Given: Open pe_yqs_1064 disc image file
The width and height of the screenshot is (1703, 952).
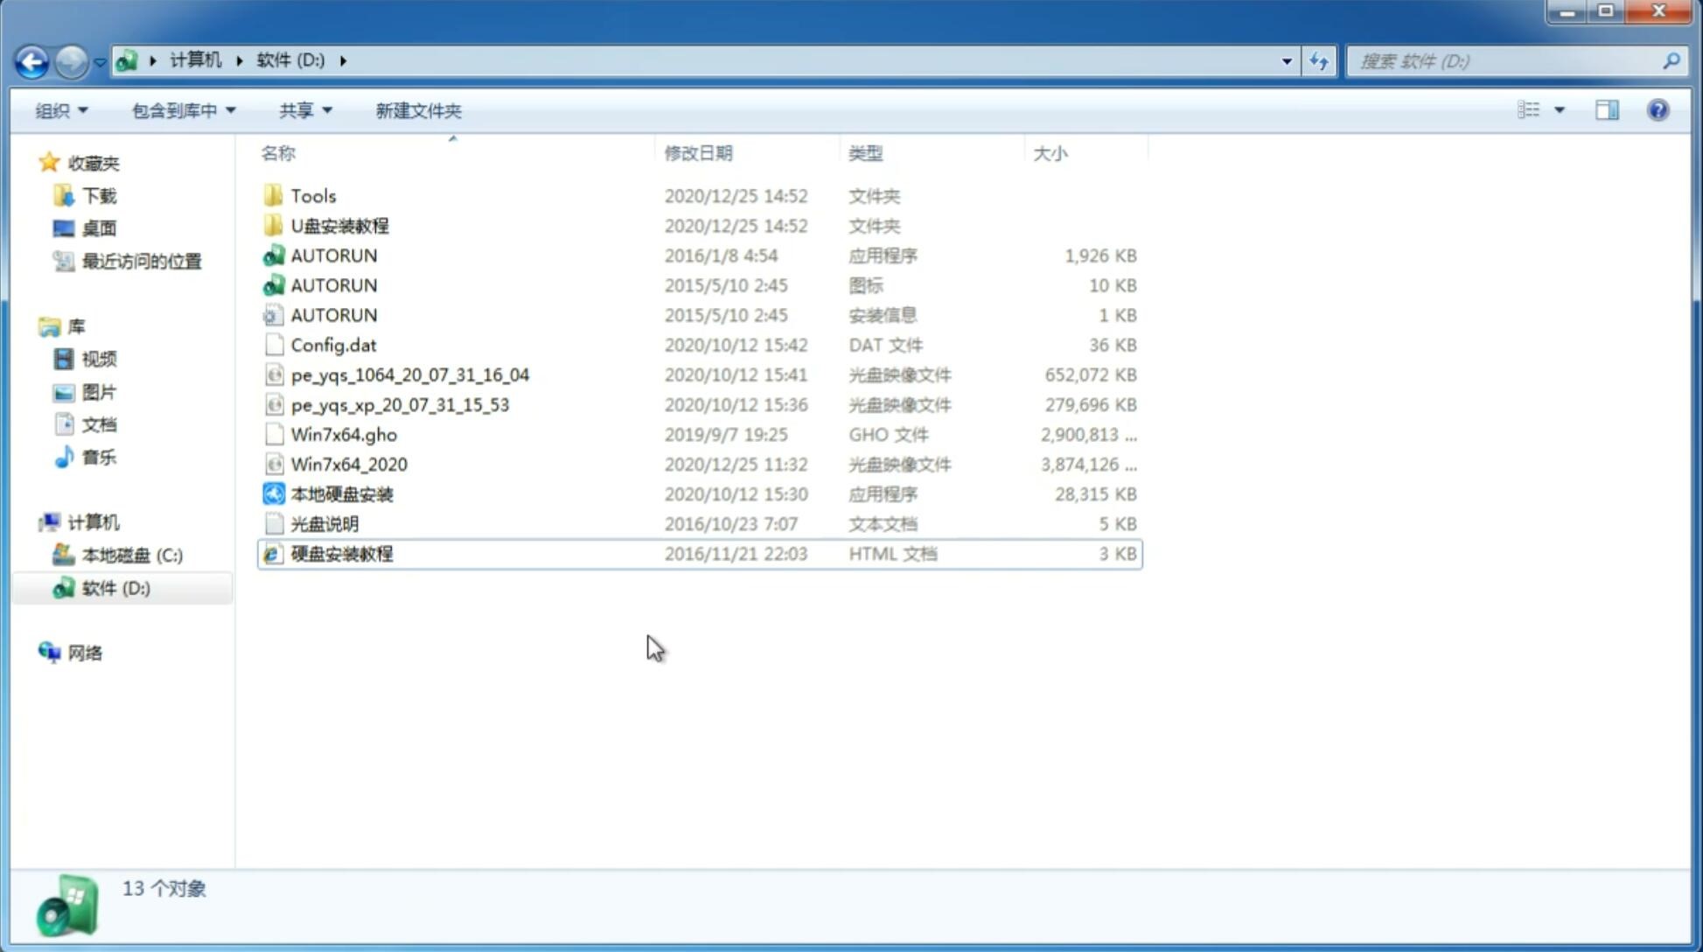Looking at the screenshot, I should pos(409,374).
